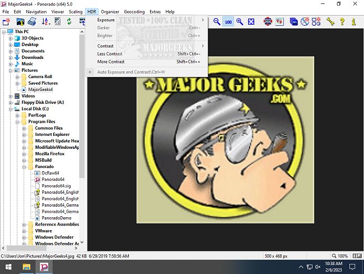Click the document listing icon beside sort
This screenshot has width=364, height=274.
[57, 22]
